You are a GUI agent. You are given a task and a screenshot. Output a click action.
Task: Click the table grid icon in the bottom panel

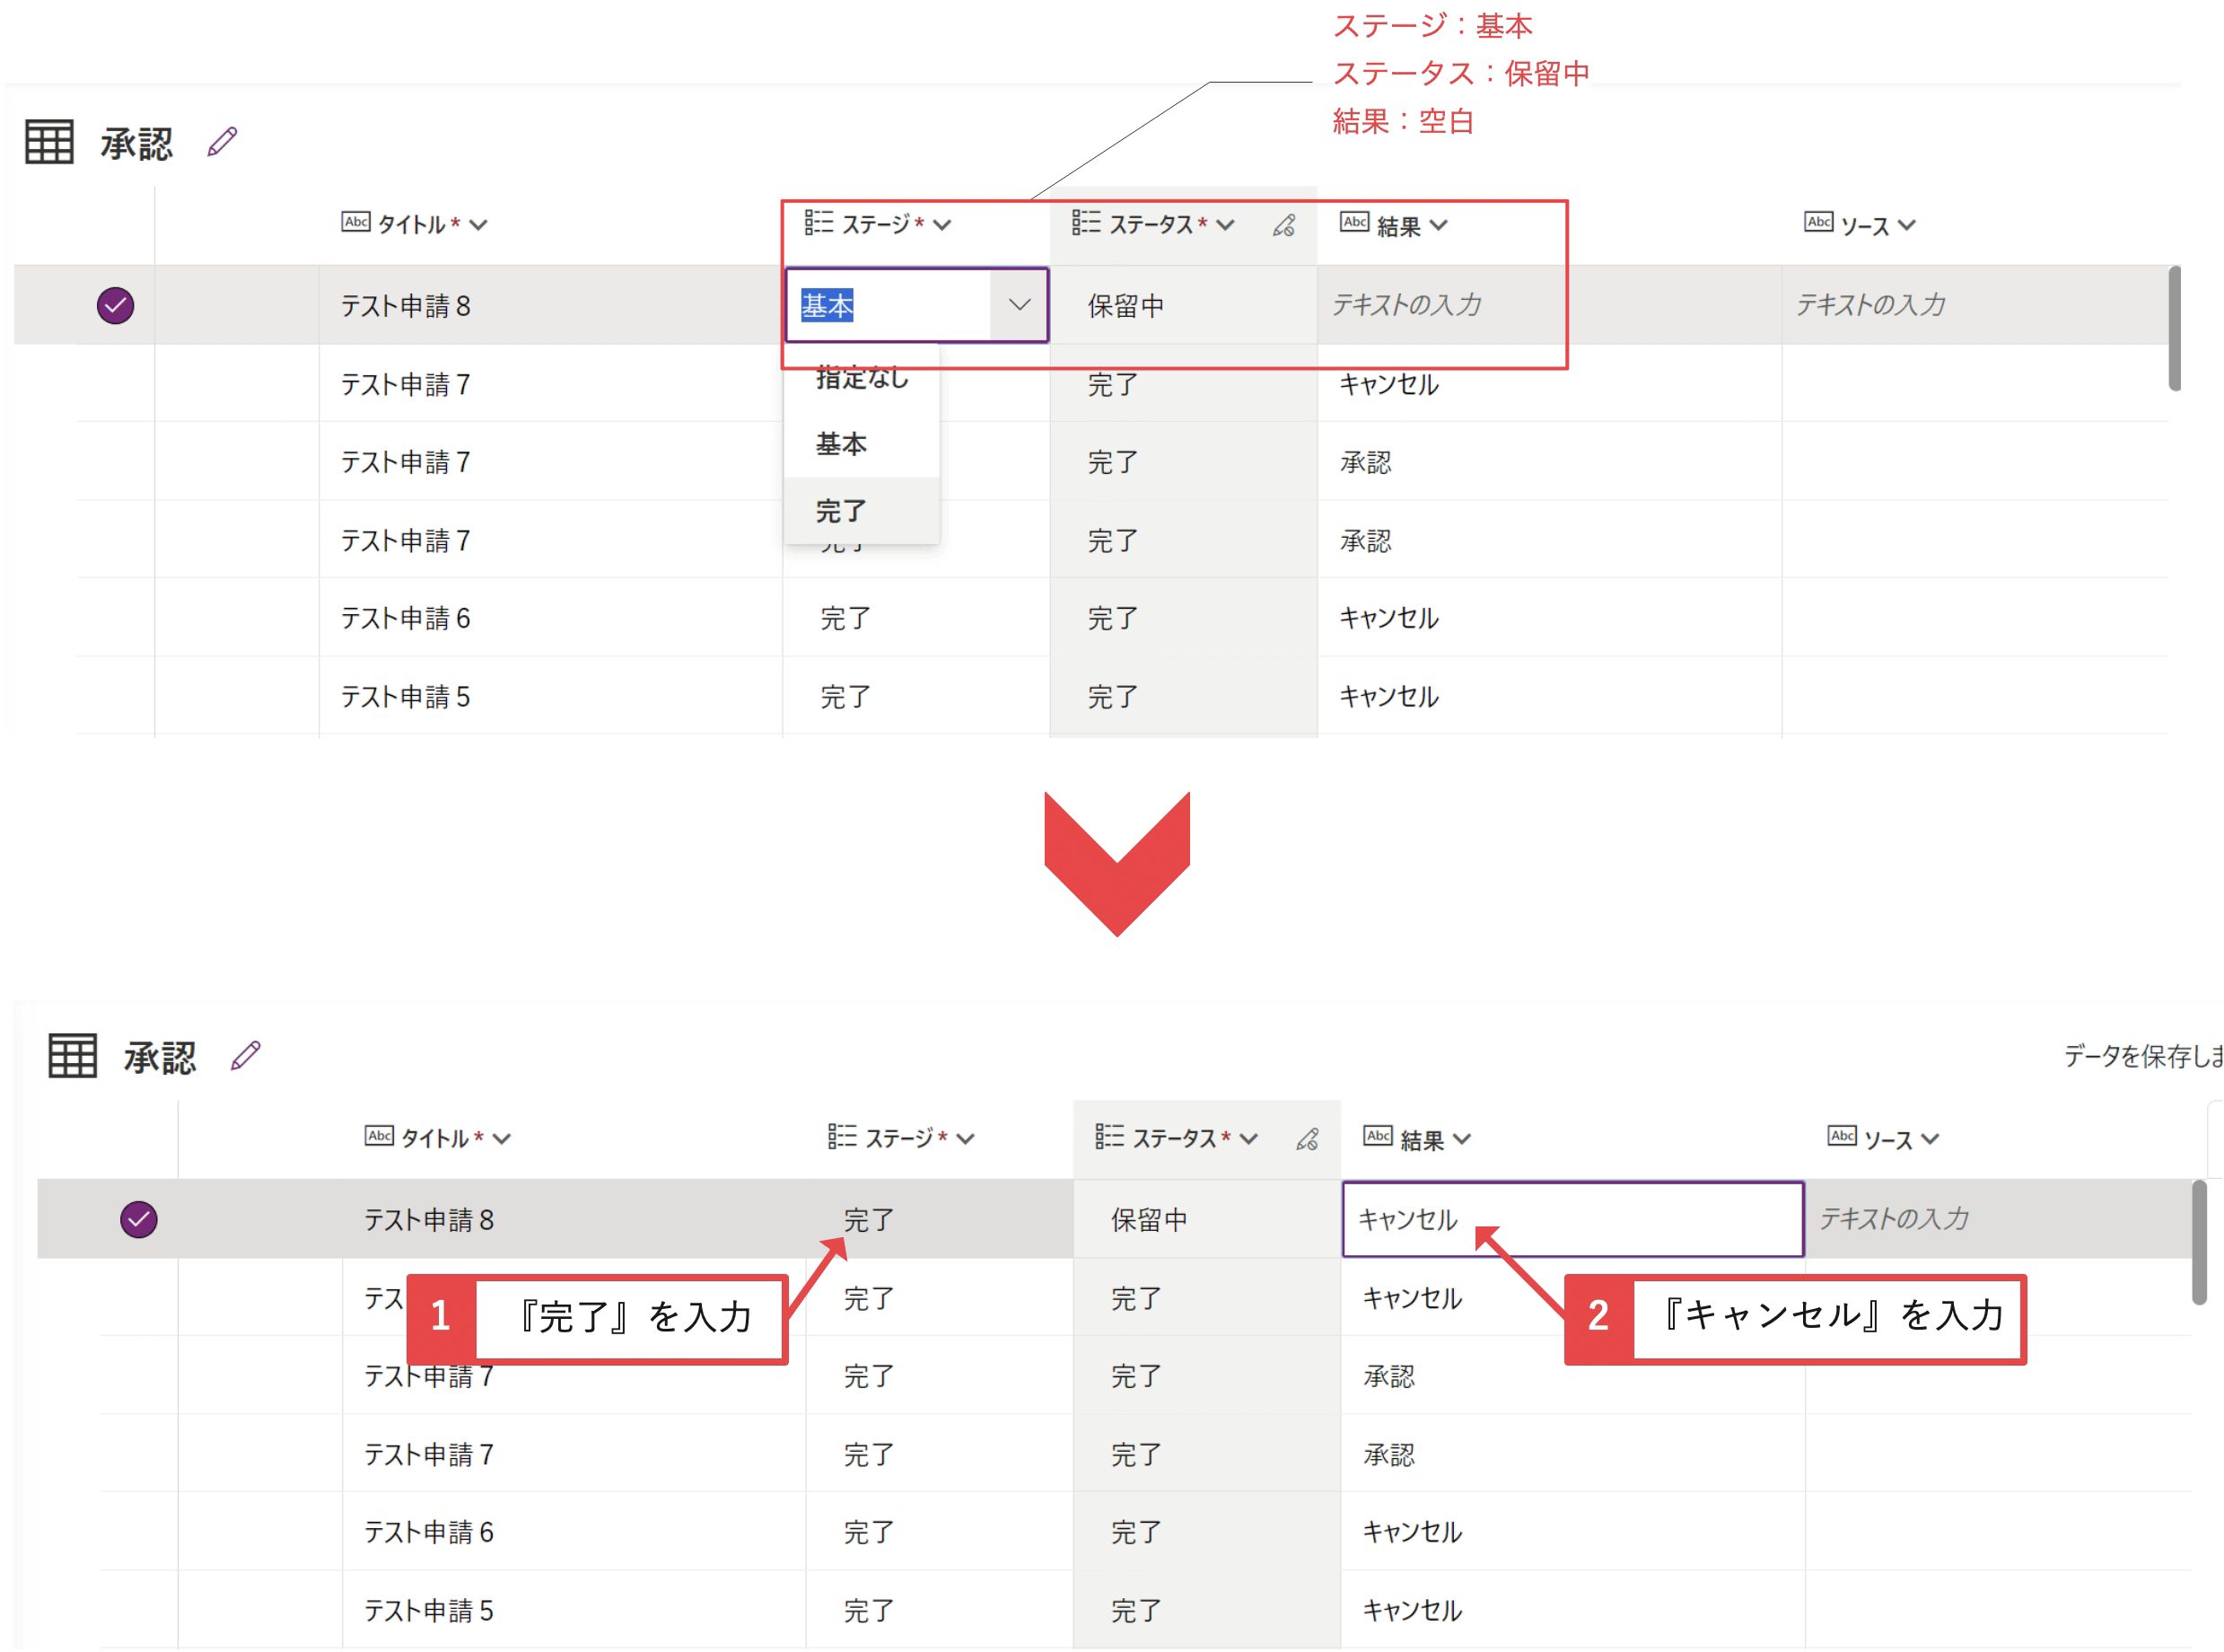(72, 1056)
